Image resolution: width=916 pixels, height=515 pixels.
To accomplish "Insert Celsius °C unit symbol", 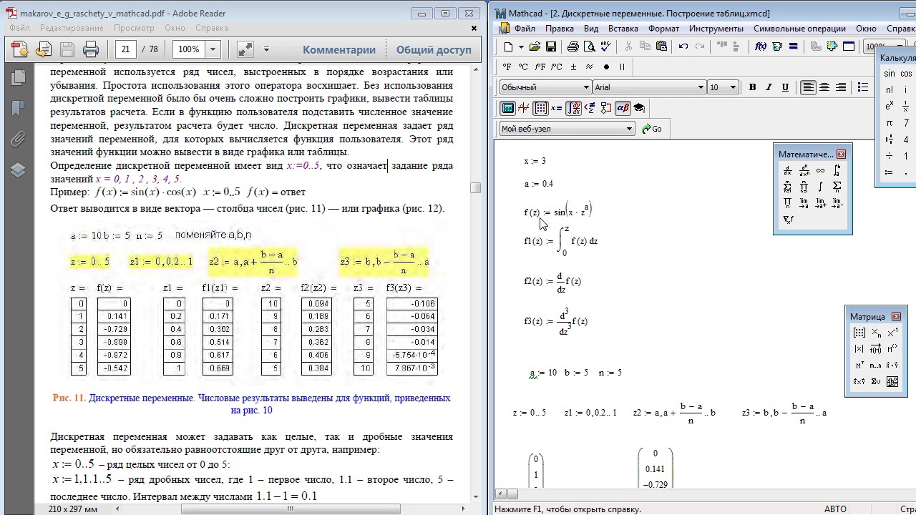I will pos(523,67).
